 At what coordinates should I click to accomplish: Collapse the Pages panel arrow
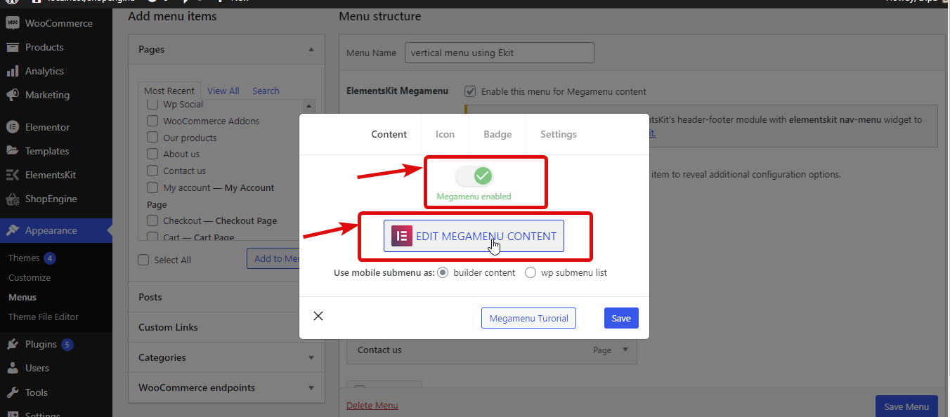tap(311, 49)
